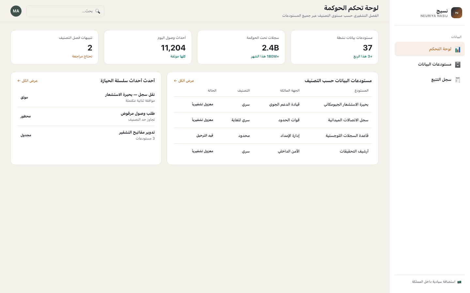Select the row سجل الاتصالات الميدانية
The width and height of the screenshot is (470, 293).
coord(273,120)
